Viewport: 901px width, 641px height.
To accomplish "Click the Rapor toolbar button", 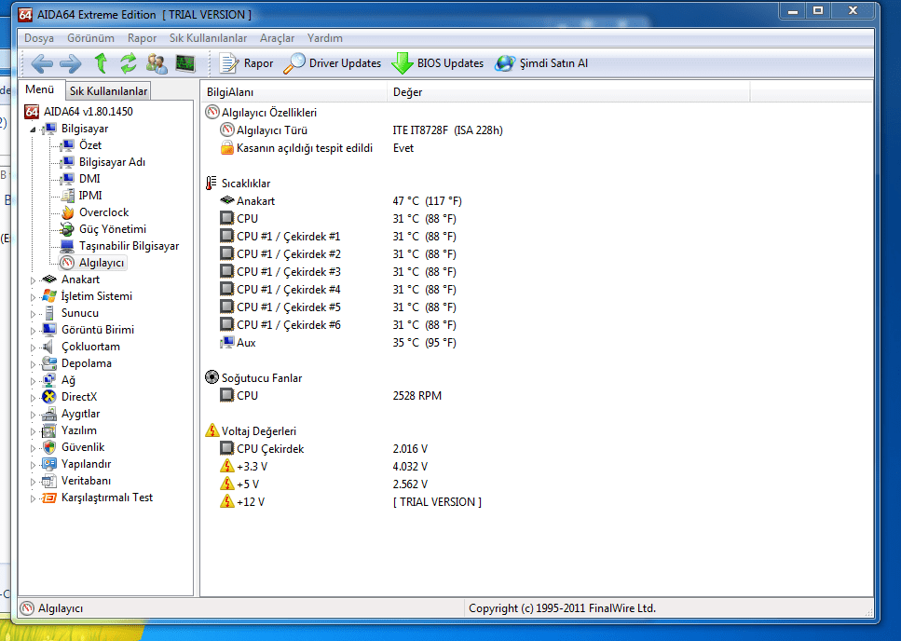I will tap(247, 63).
